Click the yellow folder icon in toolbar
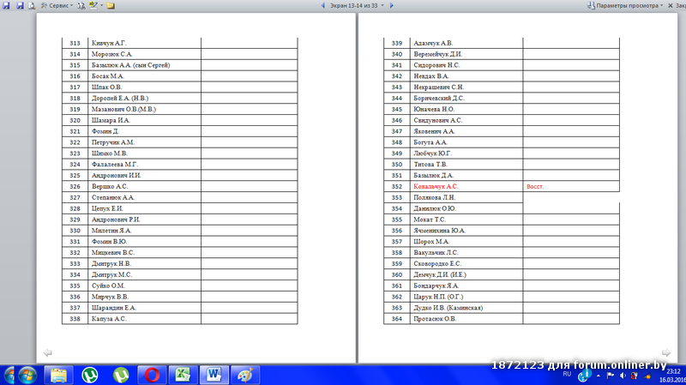Viewport: 686px width, 385px height. pyautogui.click(x=111, y=6)
